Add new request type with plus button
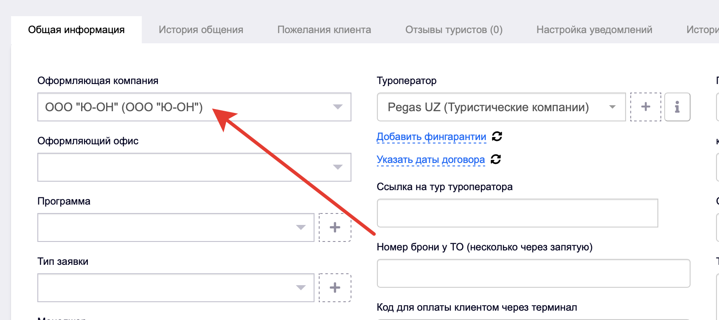 click(335, 288)
